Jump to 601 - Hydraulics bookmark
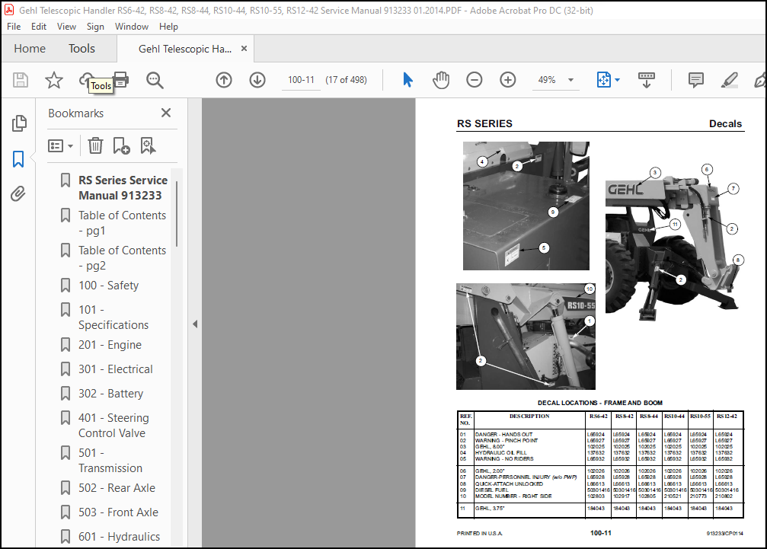This screenshot has height=549, width=767. pyautogui.click(x=120, y=536)
